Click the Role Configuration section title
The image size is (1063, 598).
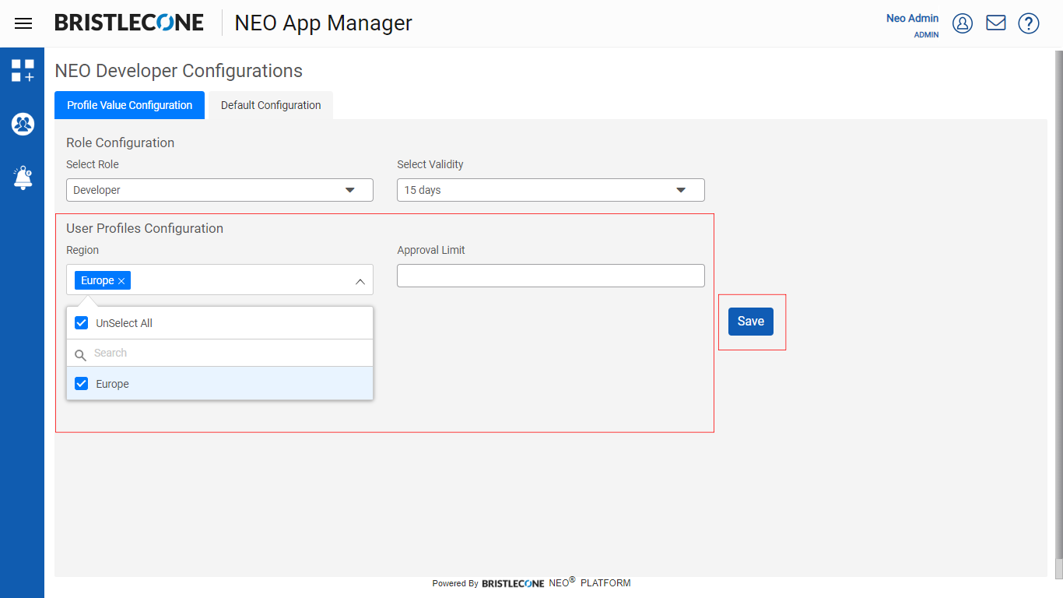coord(120,142)
